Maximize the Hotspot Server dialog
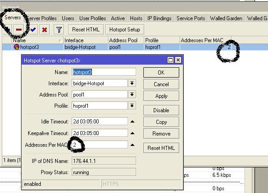This screenshot has width=268, height=193. (x=170, y=60)
